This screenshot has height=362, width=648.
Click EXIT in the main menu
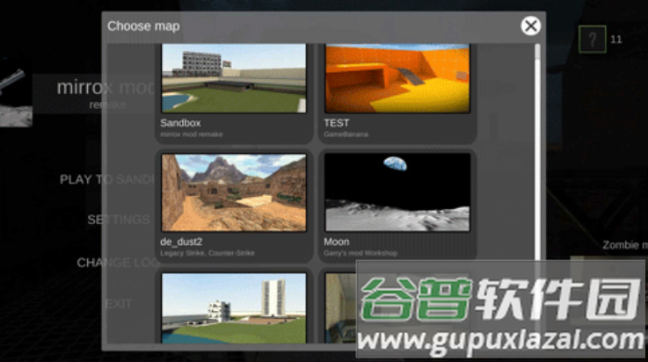coord(119,304)
